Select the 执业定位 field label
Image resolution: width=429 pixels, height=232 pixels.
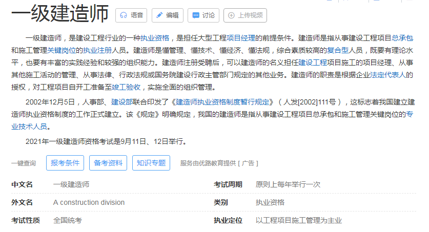point(228,221)
